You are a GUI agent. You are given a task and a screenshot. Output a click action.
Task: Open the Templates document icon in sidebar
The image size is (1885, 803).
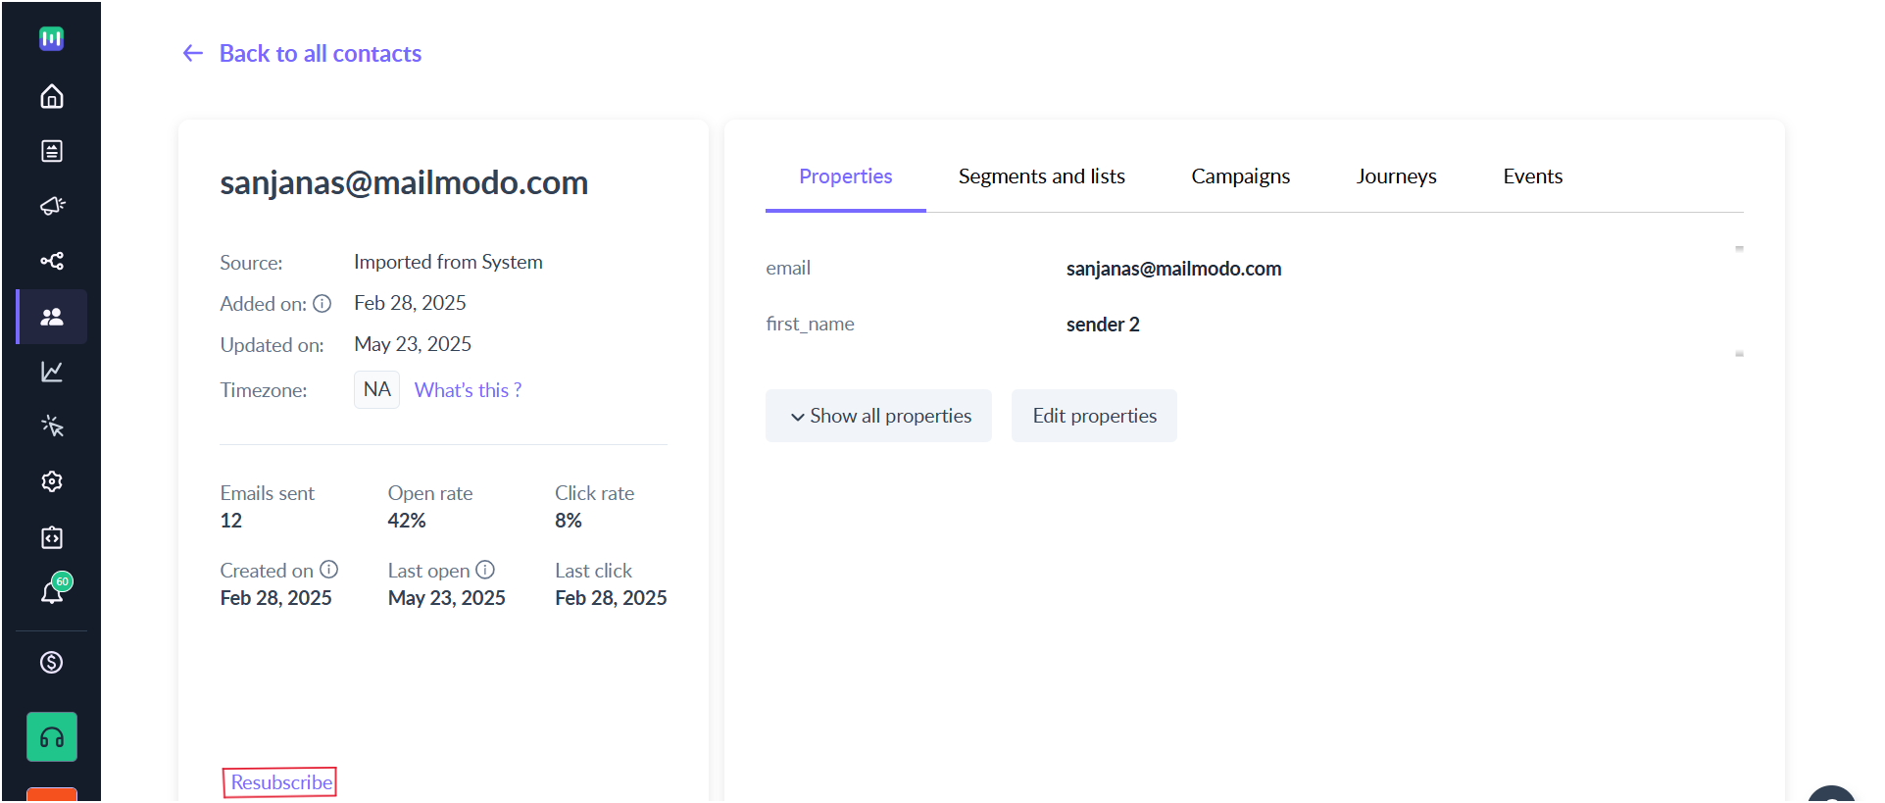[52, 151]
